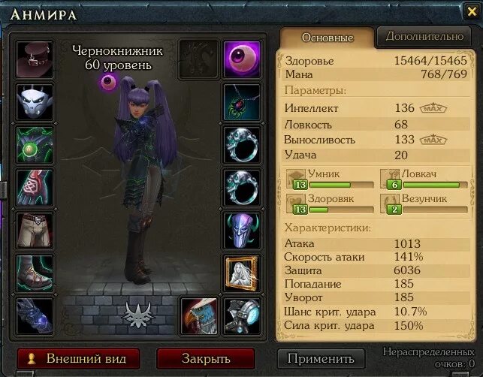Click the Закрыть button
483x377 pixels.
pos(206,358)
